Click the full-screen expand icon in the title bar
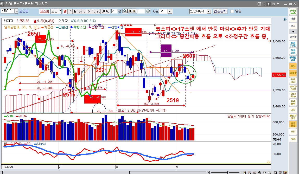Viewport: 299px width, 174px height. (273, 4)
